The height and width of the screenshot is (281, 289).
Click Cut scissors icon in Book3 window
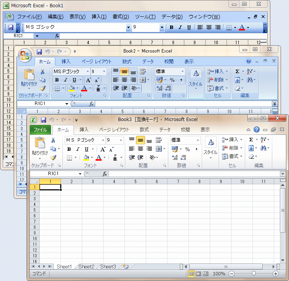(x=53, y=140)
